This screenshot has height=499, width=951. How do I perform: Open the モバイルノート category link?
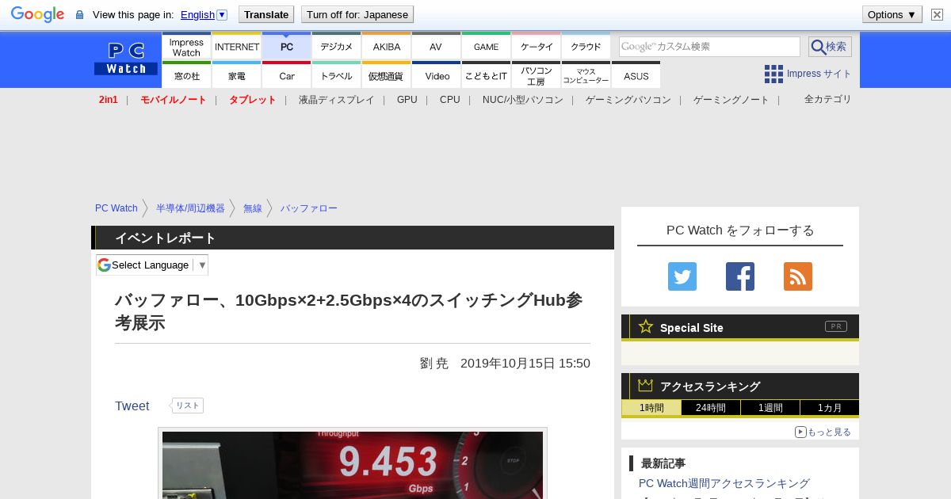point(173,100)
